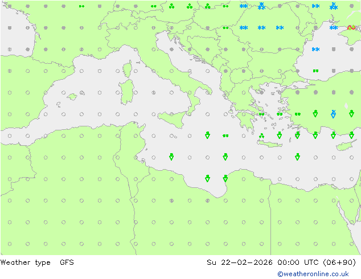Click the rightmost heavy snow symbol at top edge

[334, 6]
